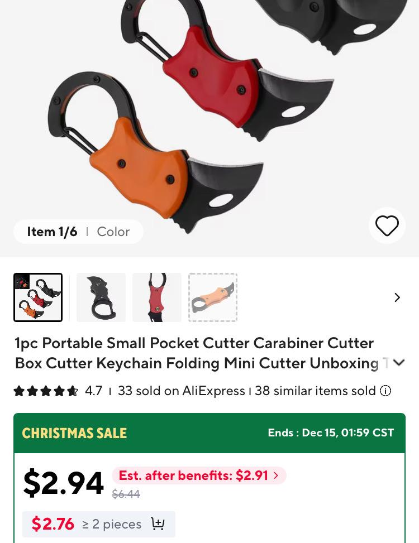Image resolution: width=419 pixels, height=543 pixels.
Task: Click the $2.76 for 2 pieces offer
Action: (x=99, y=524)
